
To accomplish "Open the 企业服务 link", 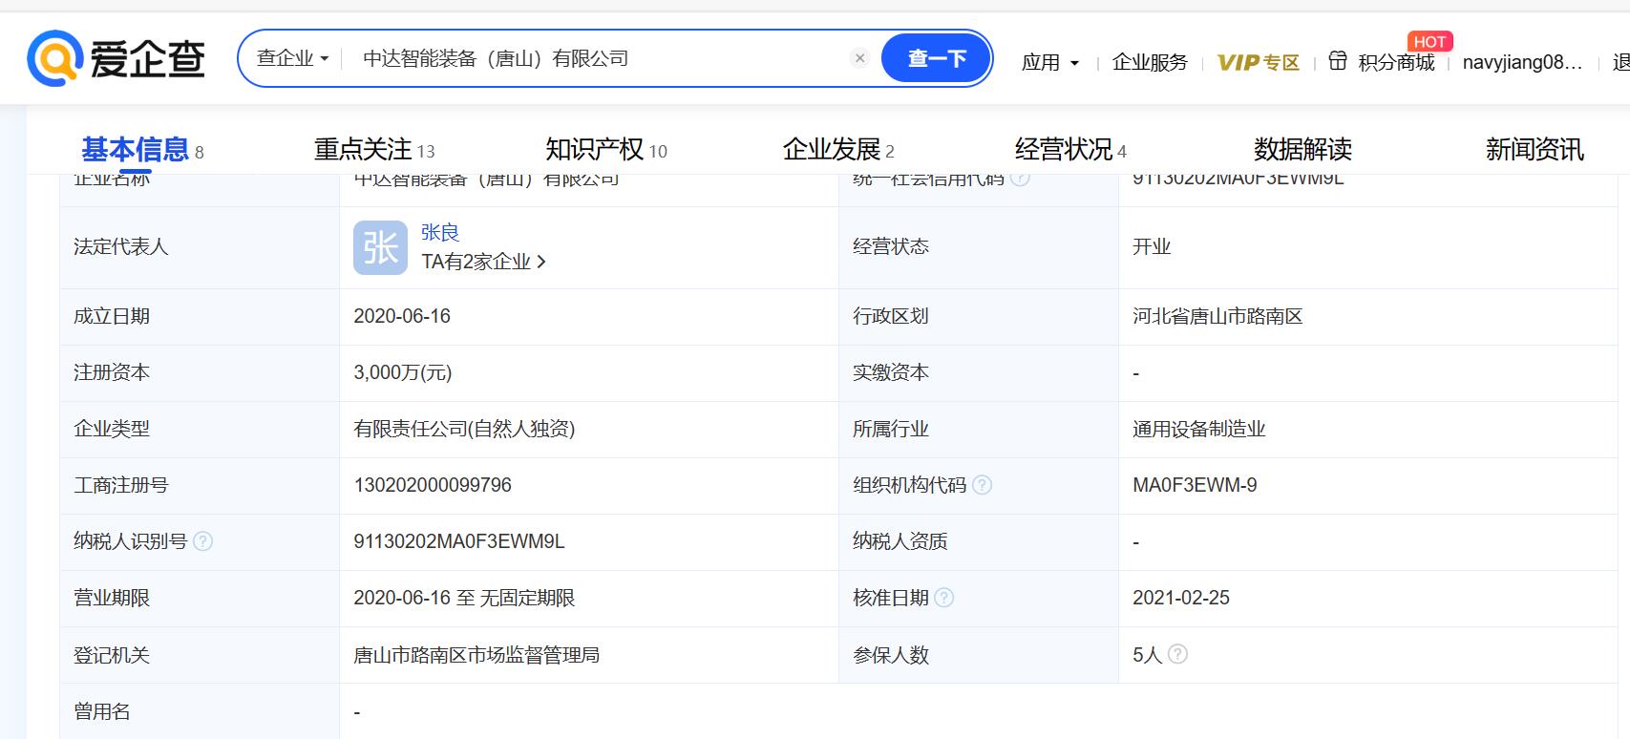I will pos(1150,62).
